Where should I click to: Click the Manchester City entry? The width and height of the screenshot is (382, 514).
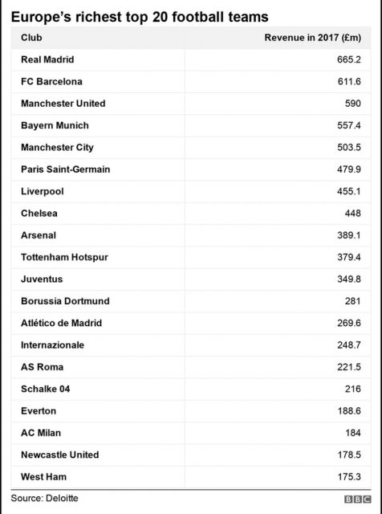click(x=57, y=148)
